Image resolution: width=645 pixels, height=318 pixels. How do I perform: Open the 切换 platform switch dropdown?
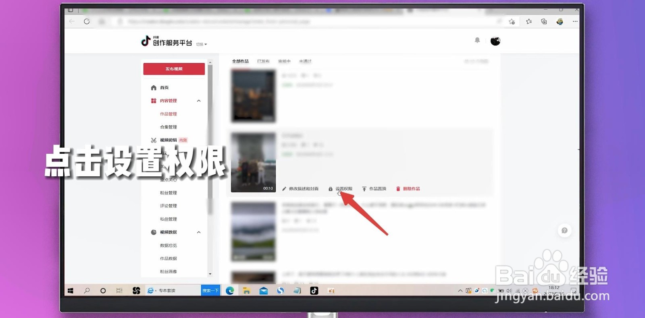point(202,44)
